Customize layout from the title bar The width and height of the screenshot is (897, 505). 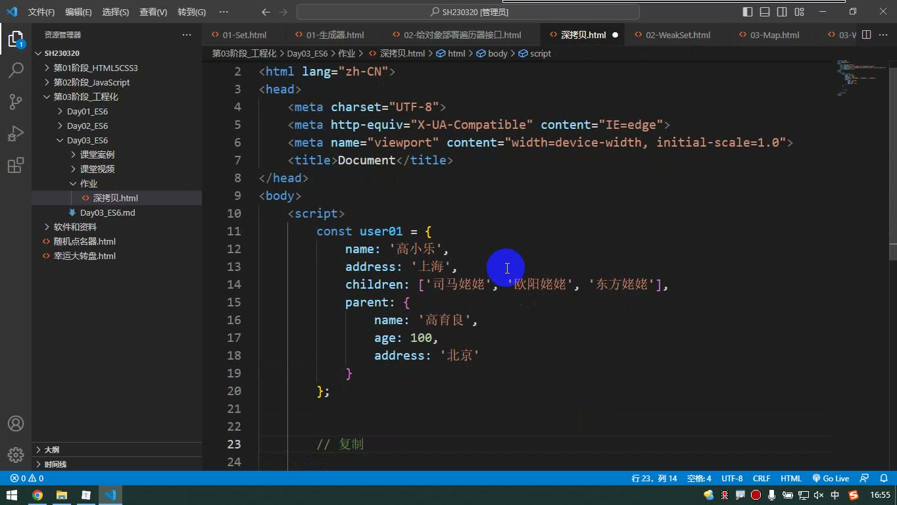pyautogui.click(x=800, y=12)
